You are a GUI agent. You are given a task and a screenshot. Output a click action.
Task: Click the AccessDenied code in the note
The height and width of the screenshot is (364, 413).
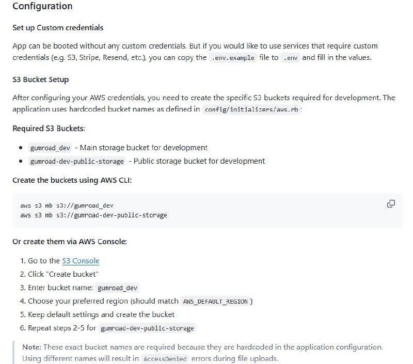click(165, 359)
